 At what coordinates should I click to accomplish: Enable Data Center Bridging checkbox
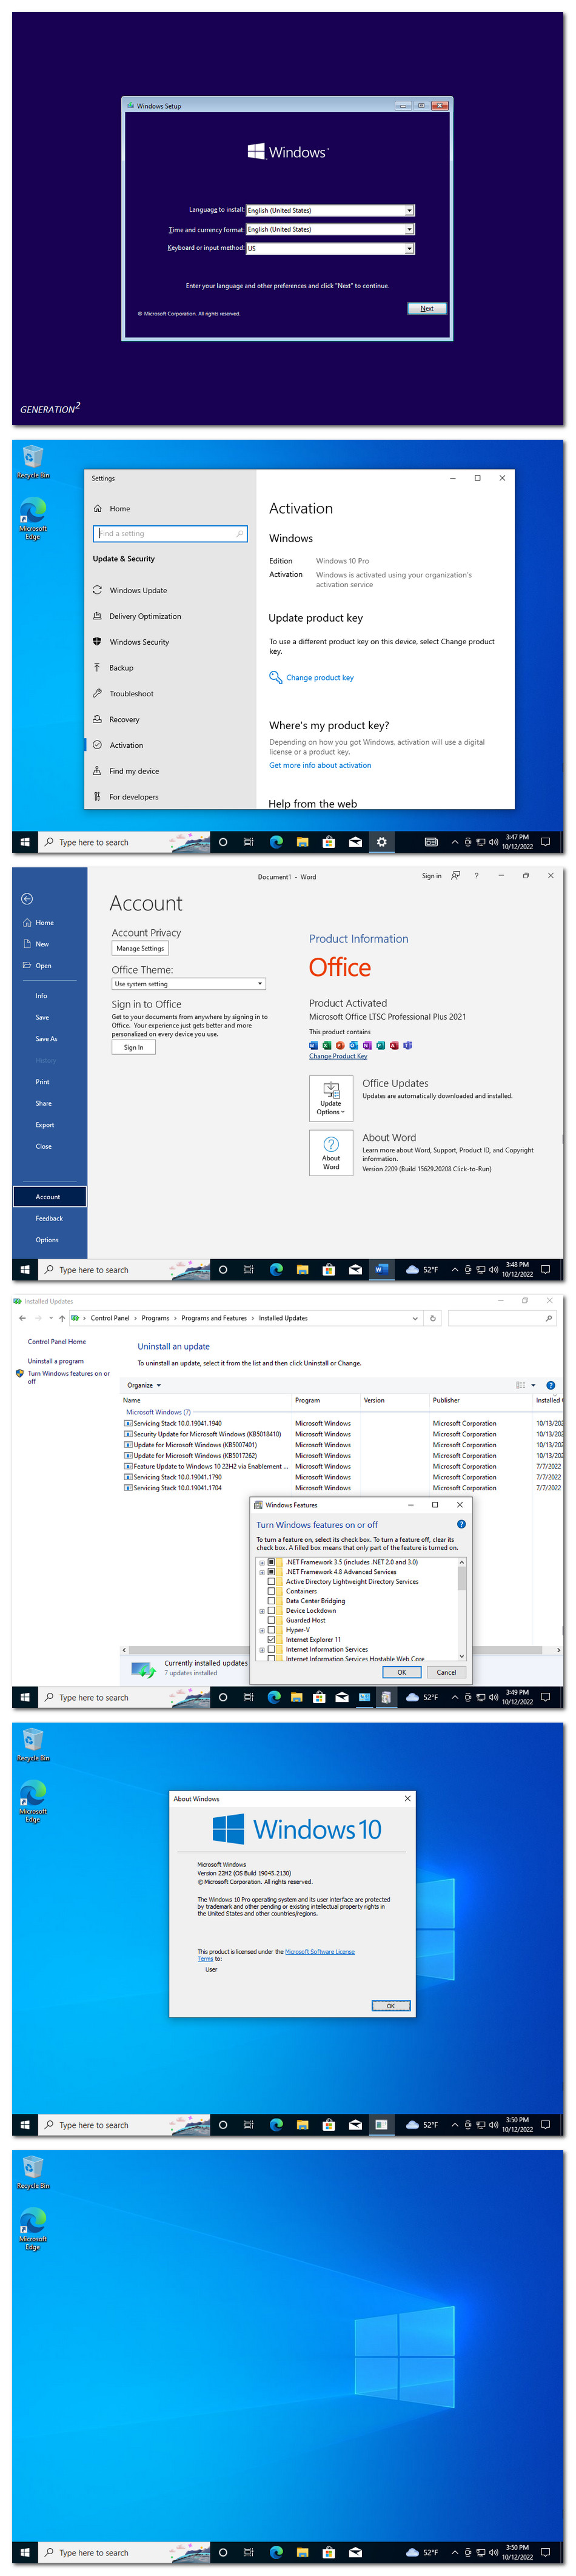pyautogui.click(x=271, y=1601)
